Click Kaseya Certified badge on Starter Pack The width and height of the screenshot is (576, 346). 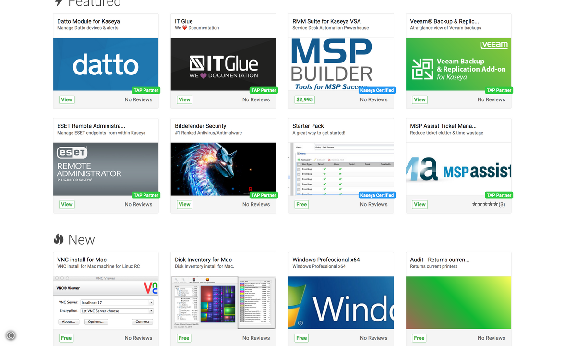tap(377, 195)
